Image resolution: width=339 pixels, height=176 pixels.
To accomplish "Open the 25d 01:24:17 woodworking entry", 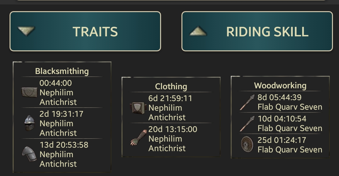I will tap(280, 145).
